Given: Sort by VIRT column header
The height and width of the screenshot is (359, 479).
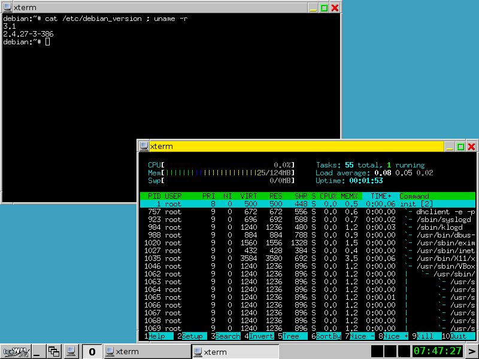Looking at the screenshot, I should click(x=248, y=196).
